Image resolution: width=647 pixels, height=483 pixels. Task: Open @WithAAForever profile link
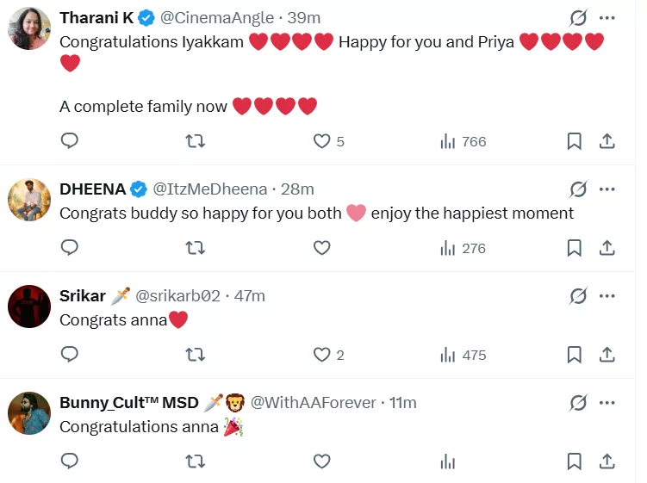tap(313, 403)
